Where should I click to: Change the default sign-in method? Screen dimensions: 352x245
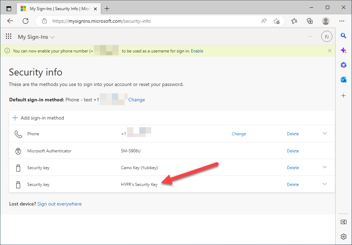[x=136, y=100]
